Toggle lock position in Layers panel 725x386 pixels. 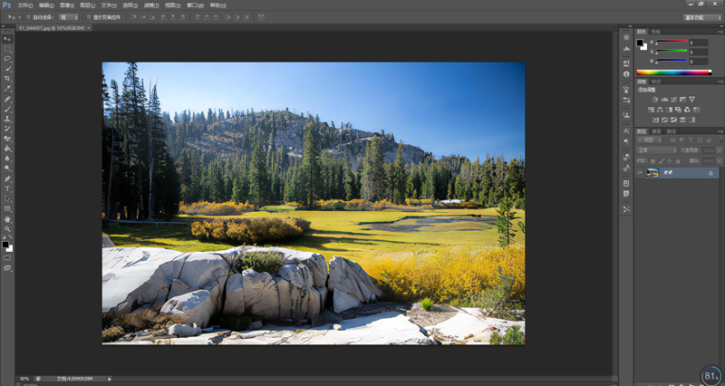(670, 161)
